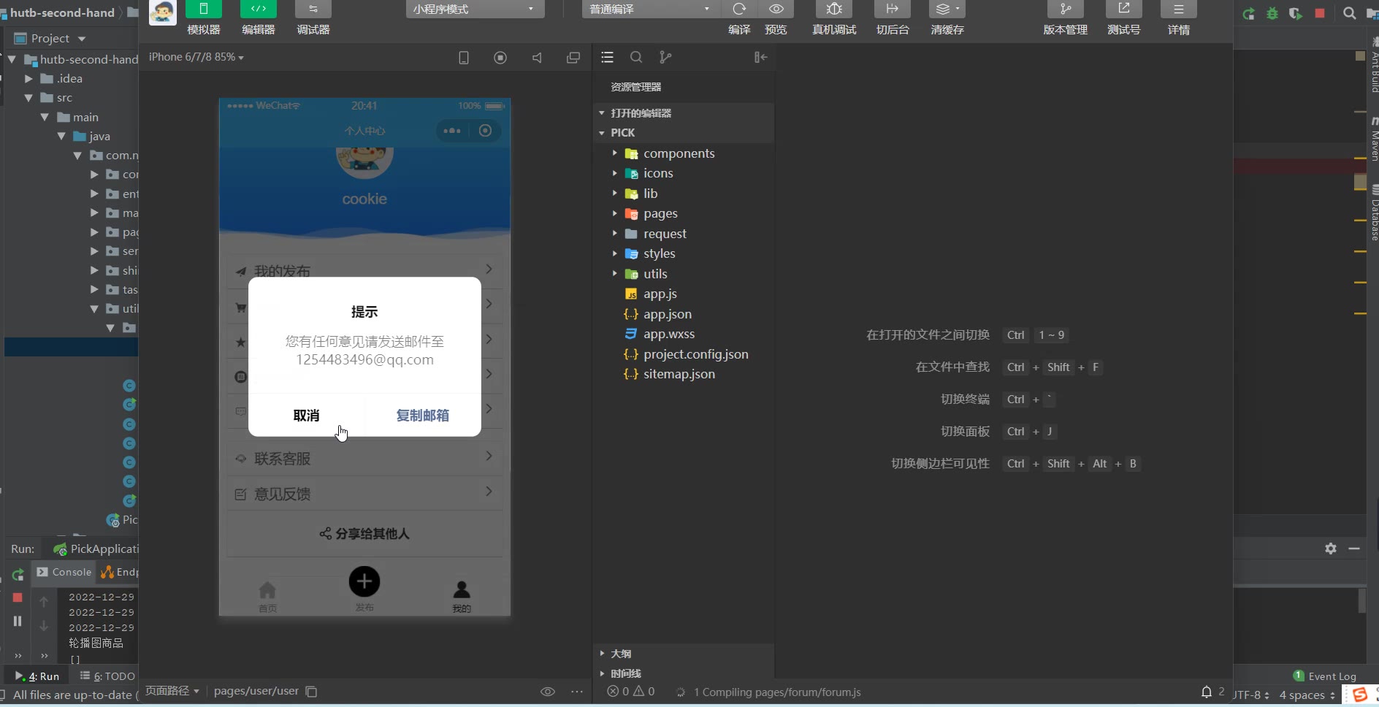Open the source control branch icon

pos(665,57)
